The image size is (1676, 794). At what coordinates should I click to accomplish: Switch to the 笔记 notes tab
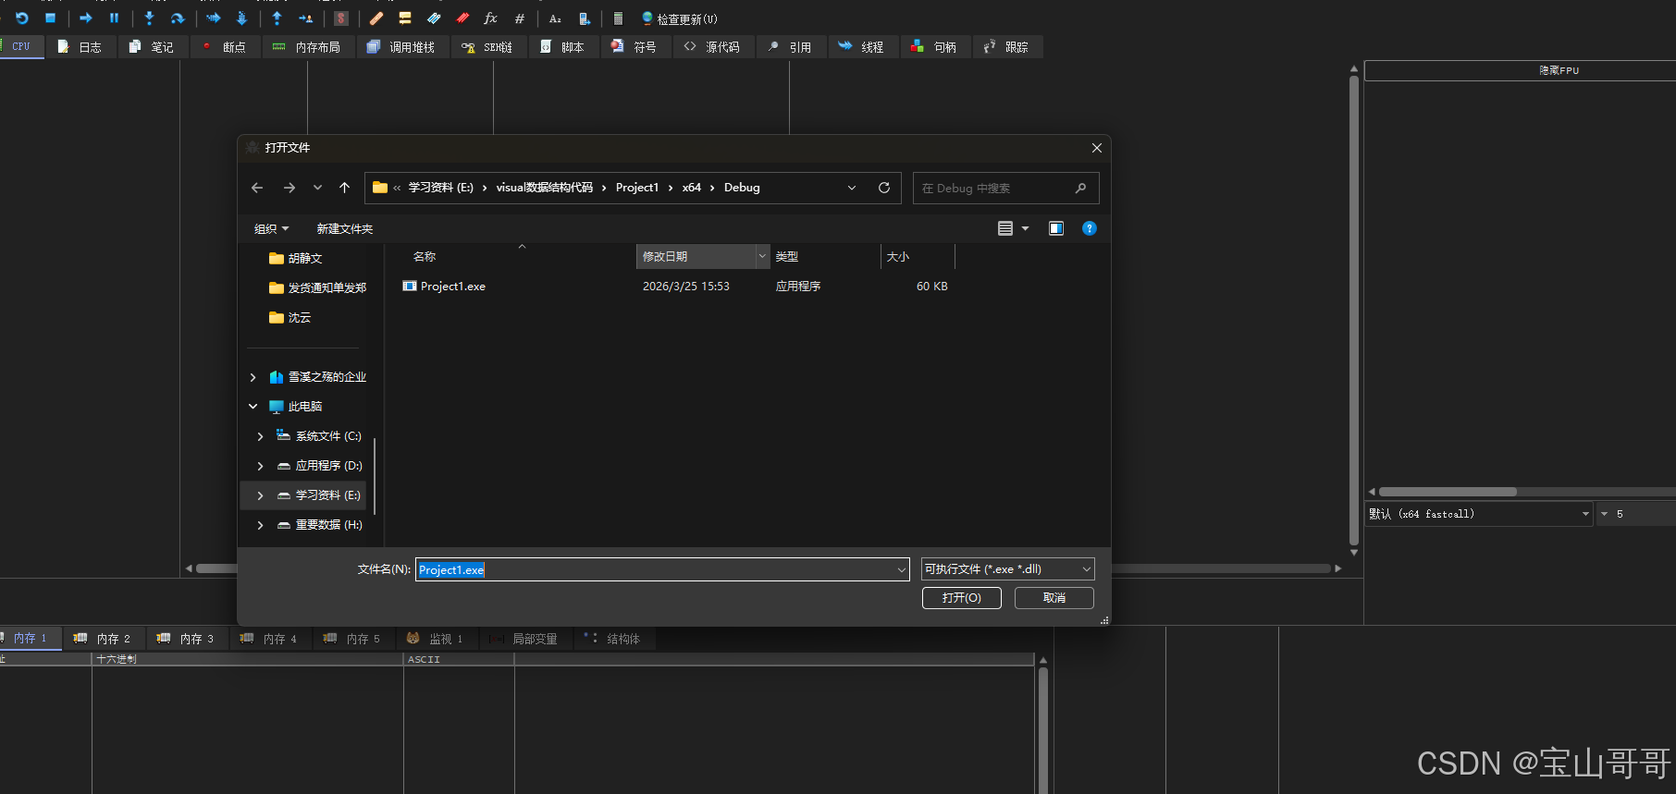click(x=153, y=46)
